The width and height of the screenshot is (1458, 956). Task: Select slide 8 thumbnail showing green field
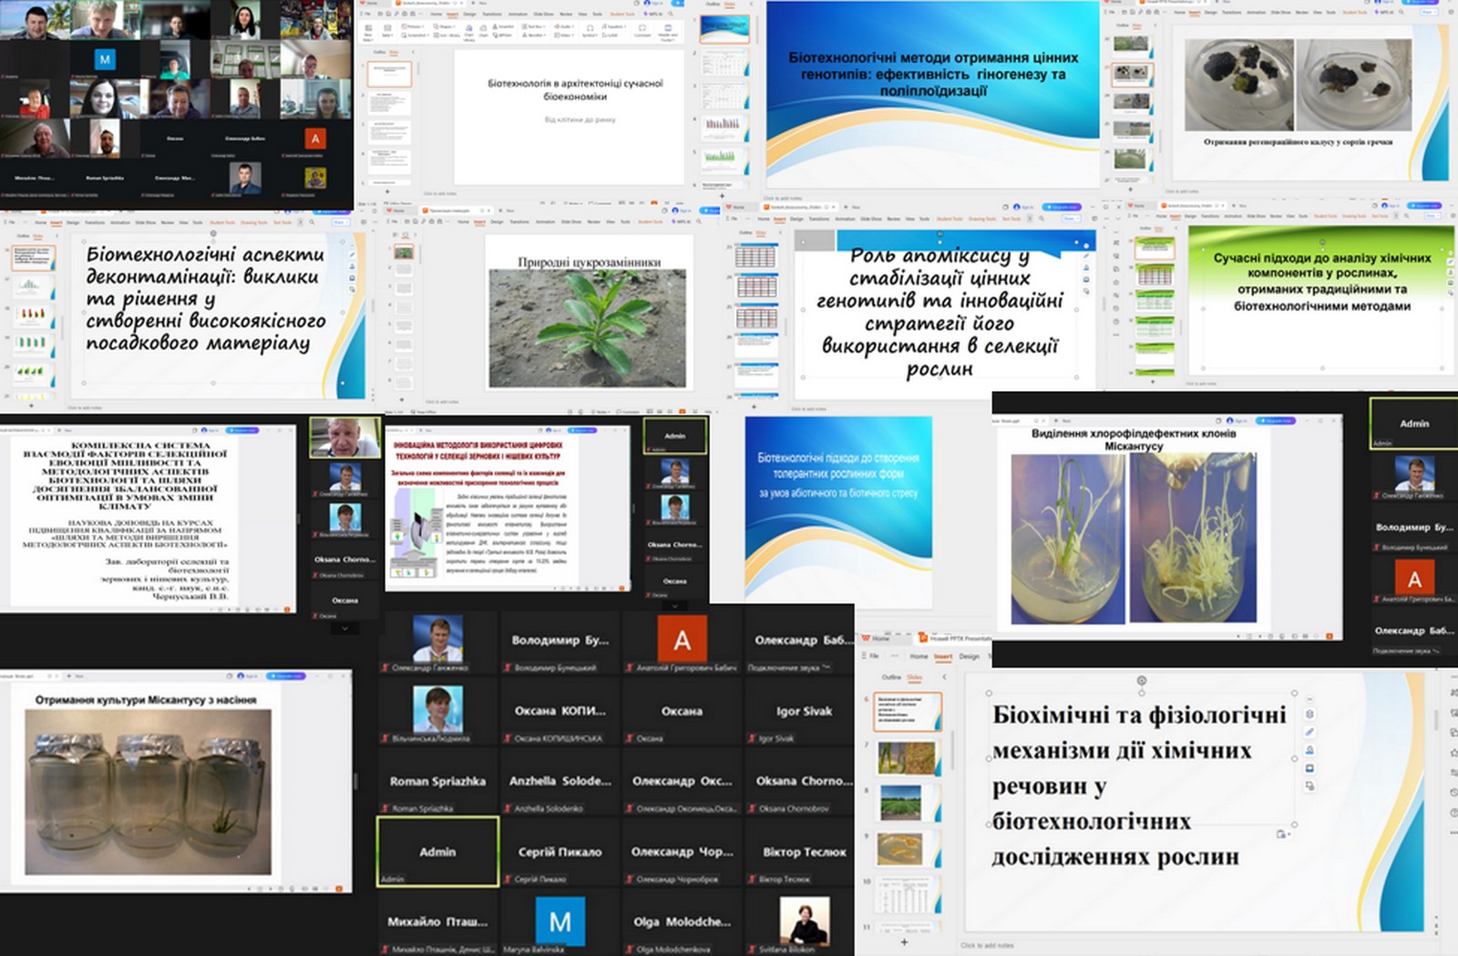point(906,803)
